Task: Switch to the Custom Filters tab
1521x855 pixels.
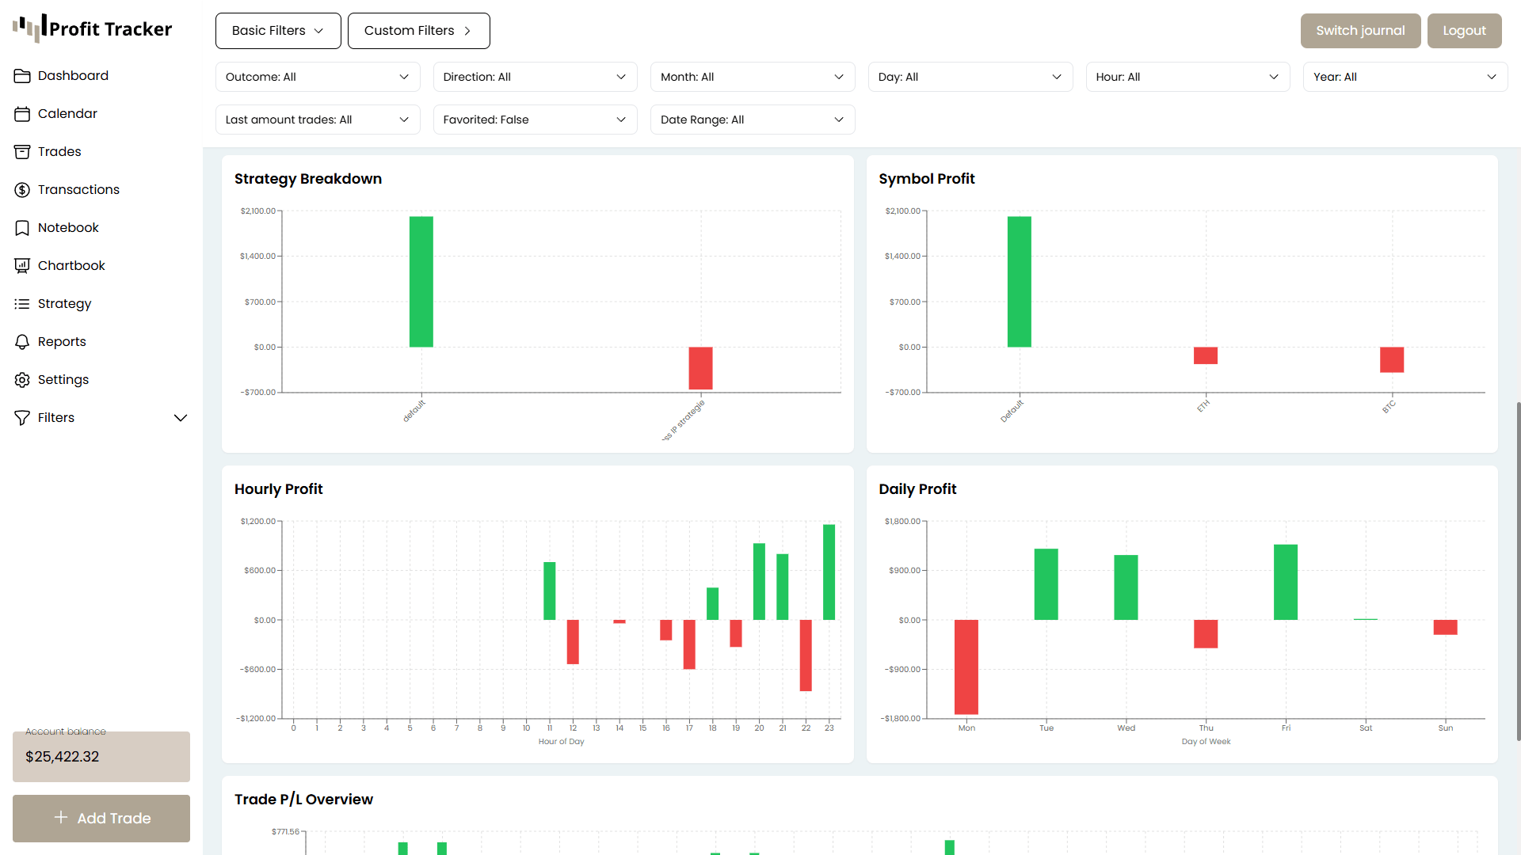Action: (418, 30)
